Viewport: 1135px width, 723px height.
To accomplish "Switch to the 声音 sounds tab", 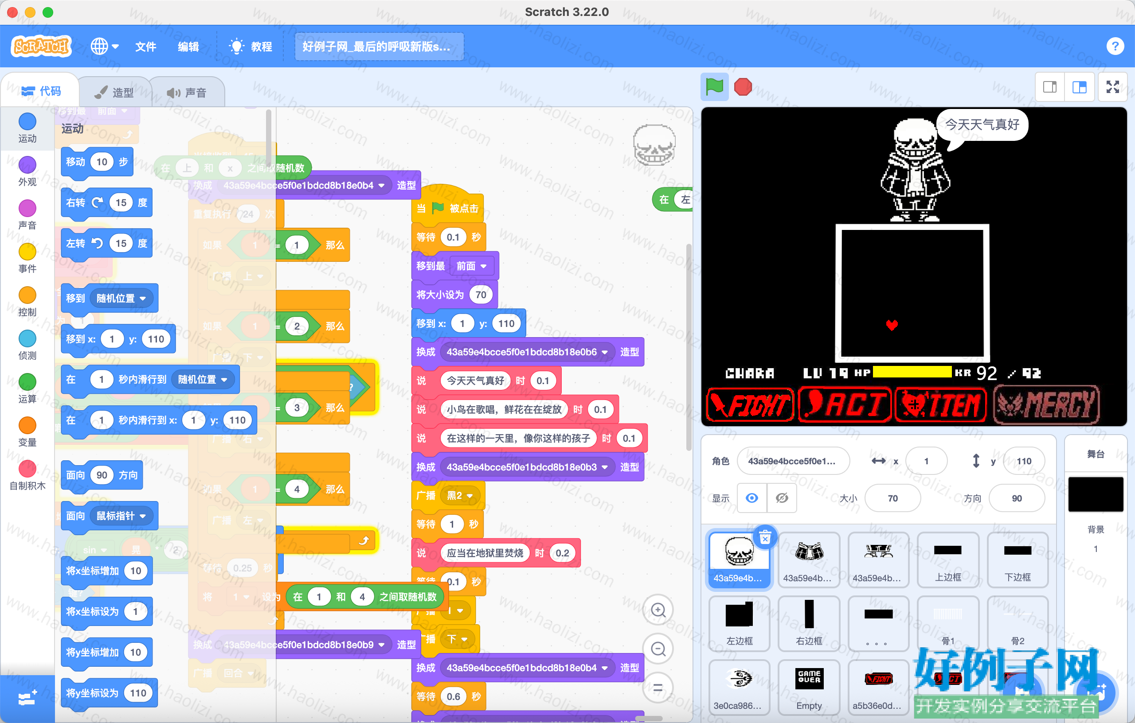I will point(187,92).
